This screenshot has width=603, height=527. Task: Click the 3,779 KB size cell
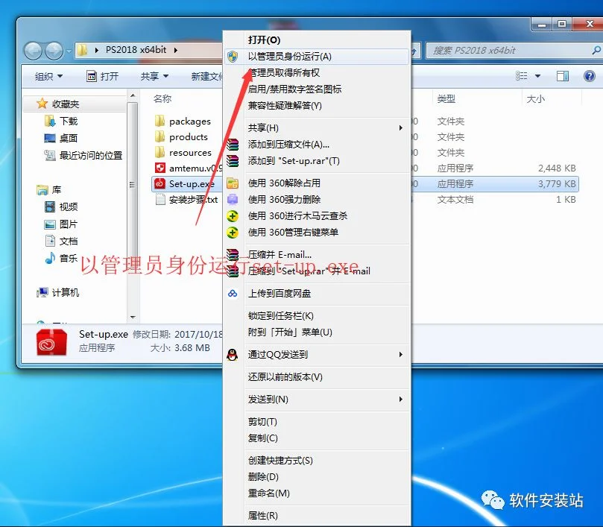(557, 184)
